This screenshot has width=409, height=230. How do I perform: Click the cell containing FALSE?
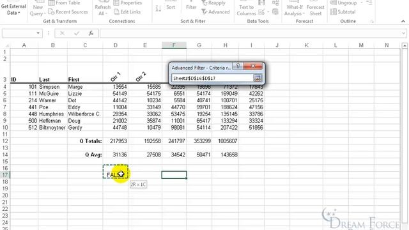(x=115, y=174)
